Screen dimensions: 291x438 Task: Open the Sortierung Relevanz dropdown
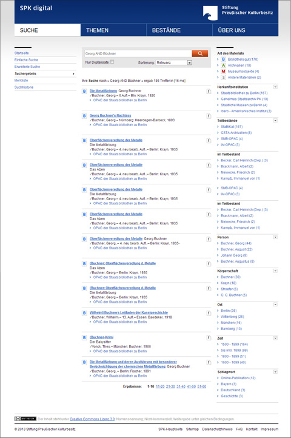click(174, 62)
